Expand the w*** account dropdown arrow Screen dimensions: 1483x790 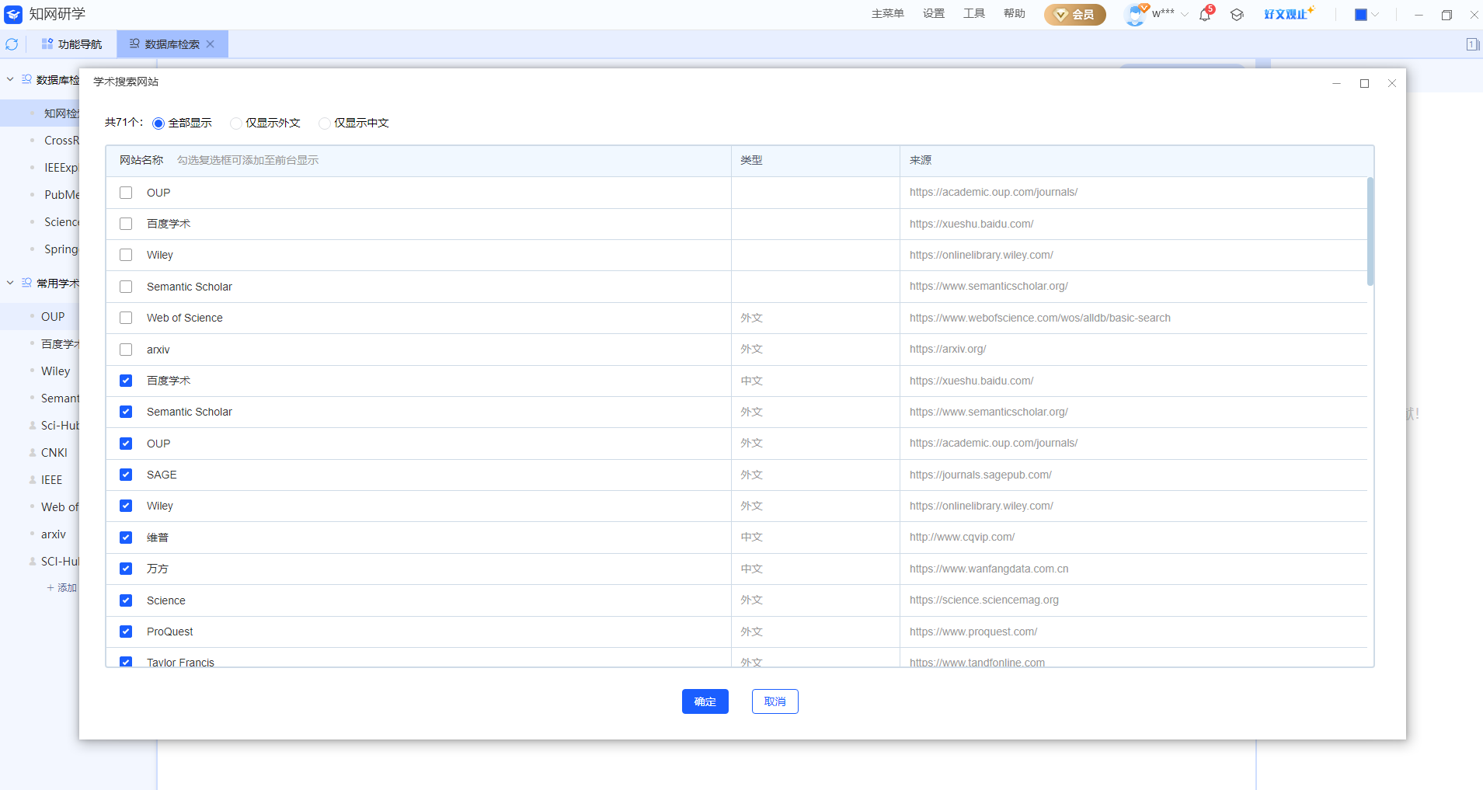(1185, 15)
